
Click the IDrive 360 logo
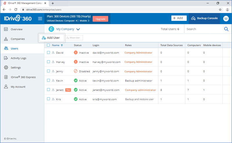tap(18, 18)
